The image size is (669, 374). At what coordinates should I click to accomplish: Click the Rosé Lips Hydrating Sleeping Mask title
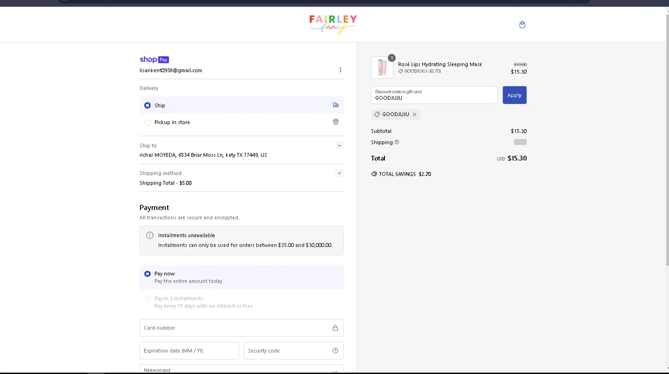point(440,64)
